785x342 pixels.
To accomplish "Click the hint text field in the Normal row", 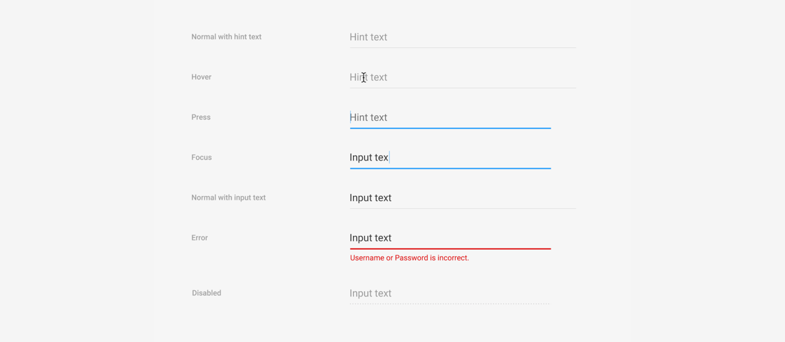I will 462,37.
